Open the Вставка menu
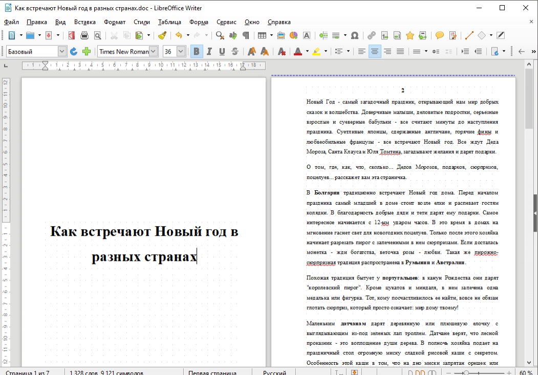 coord(84,22)
